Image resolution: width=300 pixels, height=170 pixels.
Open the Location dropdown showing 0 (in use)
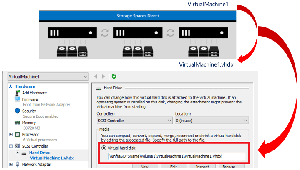point(212,120)
